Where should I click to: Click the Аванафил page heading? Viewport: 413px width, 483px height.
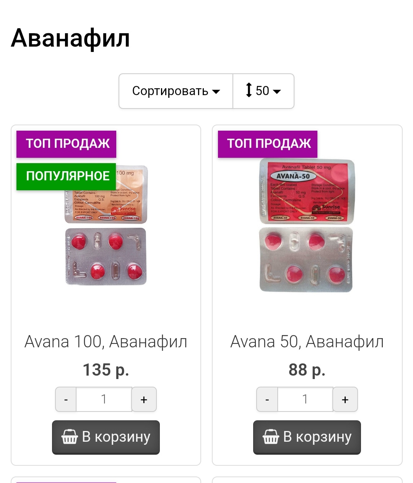pyautogui.click(x=71, y=37)
